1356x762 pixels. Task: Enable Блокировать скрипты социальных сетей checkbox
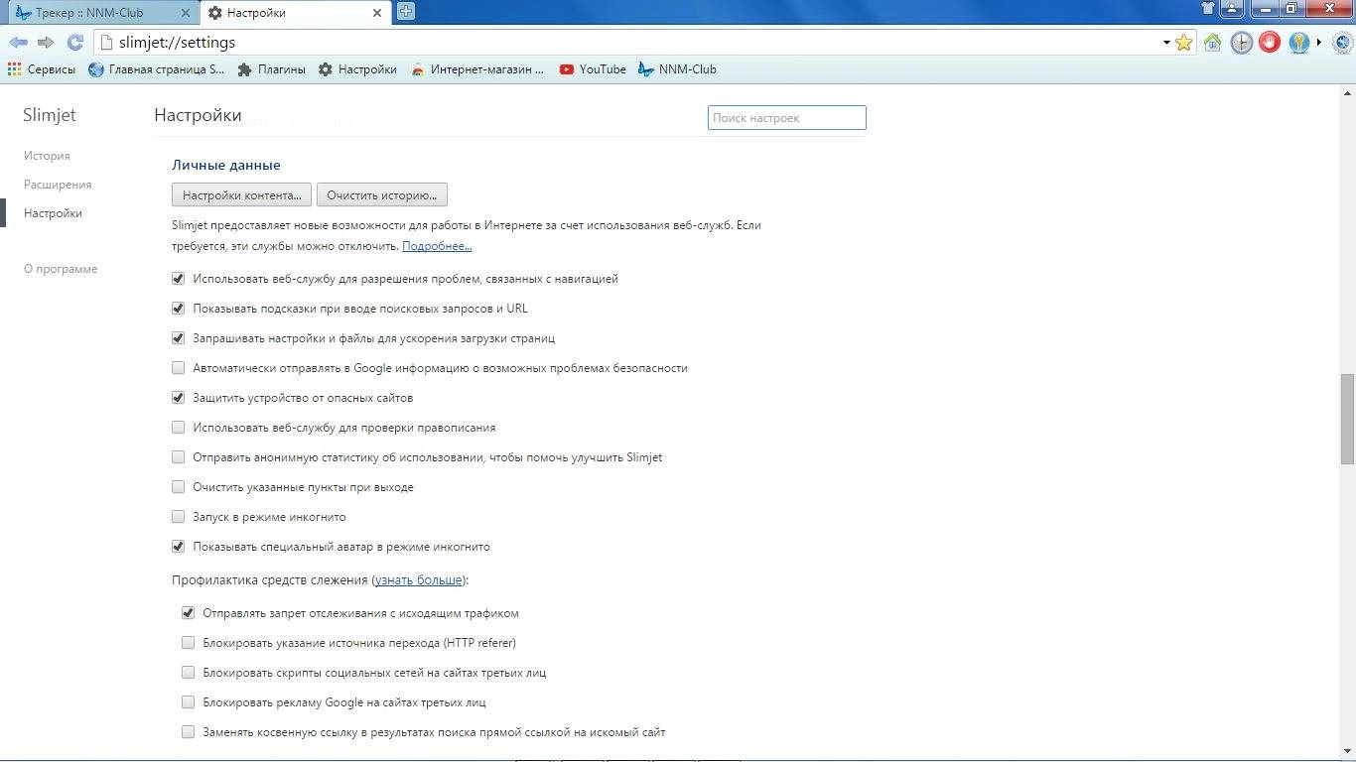tap(189, 673)
